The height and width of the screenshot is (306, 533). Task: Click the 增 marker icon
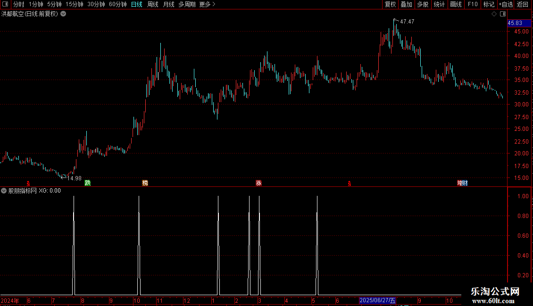pos(459,183)
